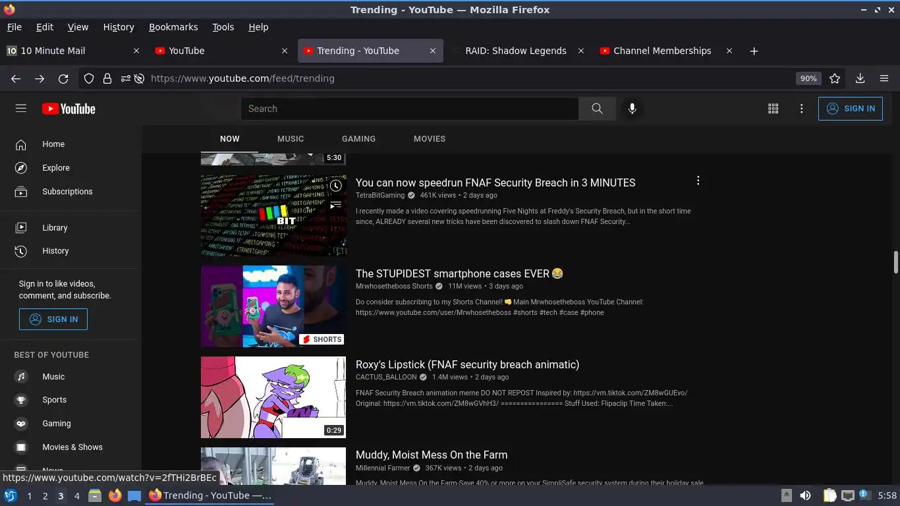Open a new browser tab

(x=754, y=51)
